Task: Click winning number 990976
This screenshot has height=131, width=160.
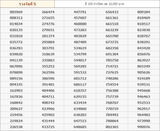Action: coord(144,127)
